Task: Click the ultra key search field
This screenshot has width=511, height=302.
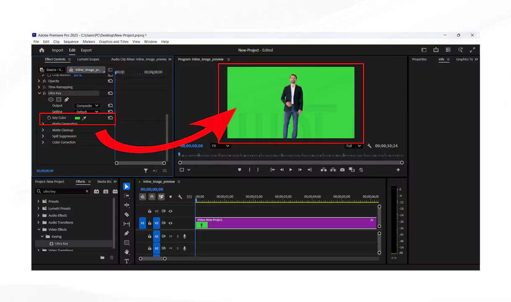Action: point(63,191)
